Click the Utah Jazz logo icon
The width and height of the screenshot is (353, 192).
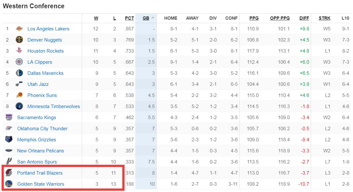tap(19, 84)
